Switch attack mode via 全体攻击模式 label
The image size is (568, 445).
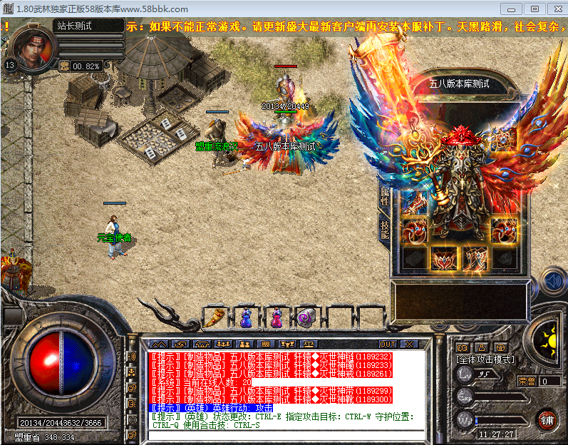[x=485, y=359]
